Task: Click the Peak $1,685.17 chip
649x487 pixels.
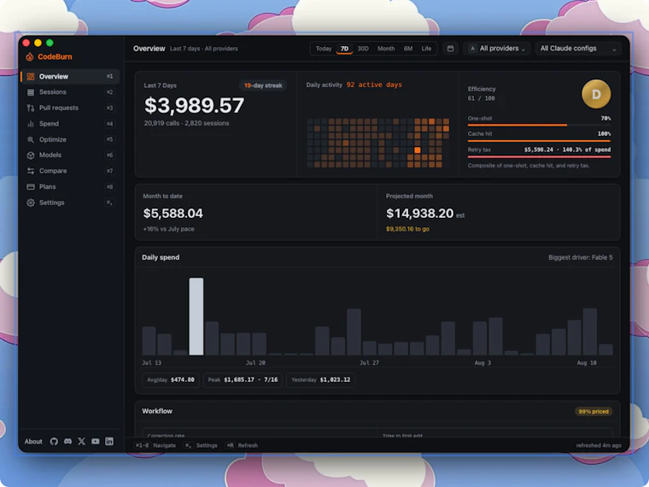Action: click(x=243, y=379)
